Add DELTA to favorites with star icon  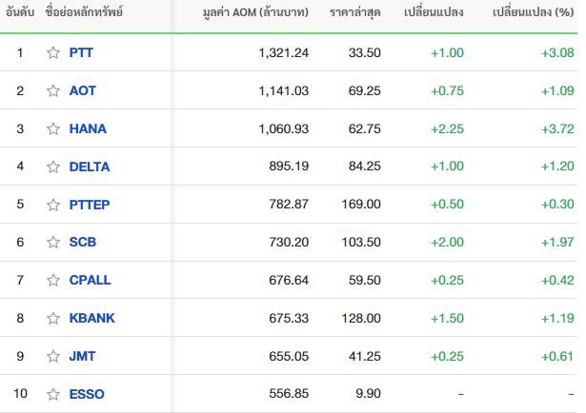click(53, 167)
